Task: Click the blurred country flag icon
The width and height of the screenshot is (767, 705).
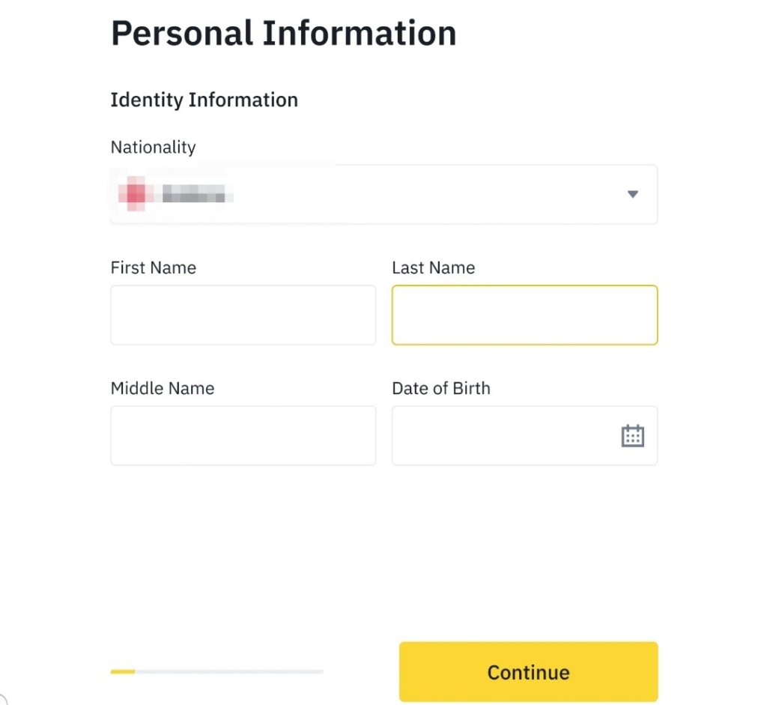Action: [x=135, y=195]
